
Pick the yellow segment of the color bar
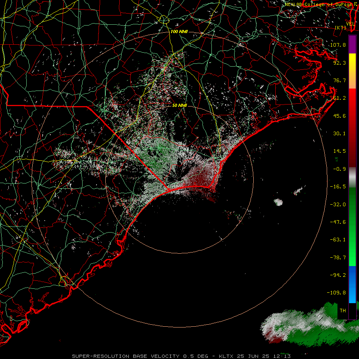click(x=352, y=60)
